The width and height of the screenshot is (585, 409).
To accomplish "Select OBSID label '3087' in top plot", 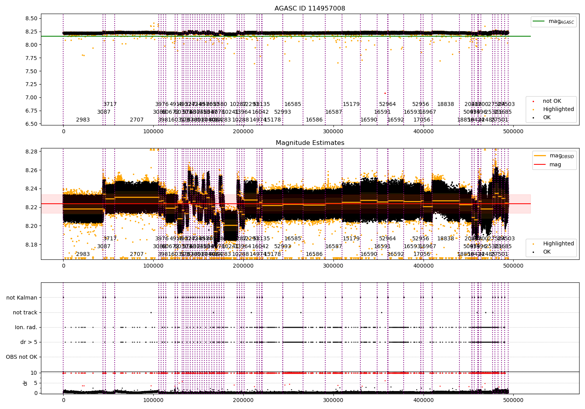I will click(x=104, y=112).
